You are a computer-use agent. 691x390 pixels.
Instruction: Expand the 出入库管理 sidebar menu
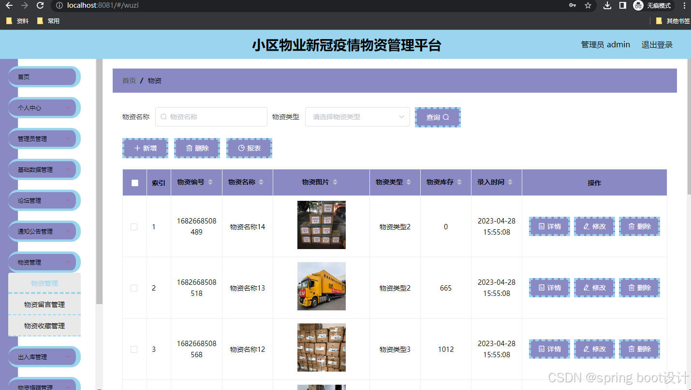[x=44, y=357]
